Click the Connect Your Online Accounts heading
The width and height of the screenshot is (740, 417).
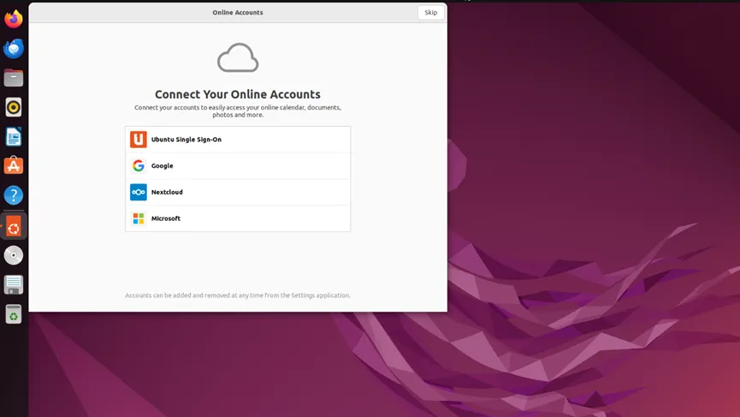pos(238,94)
